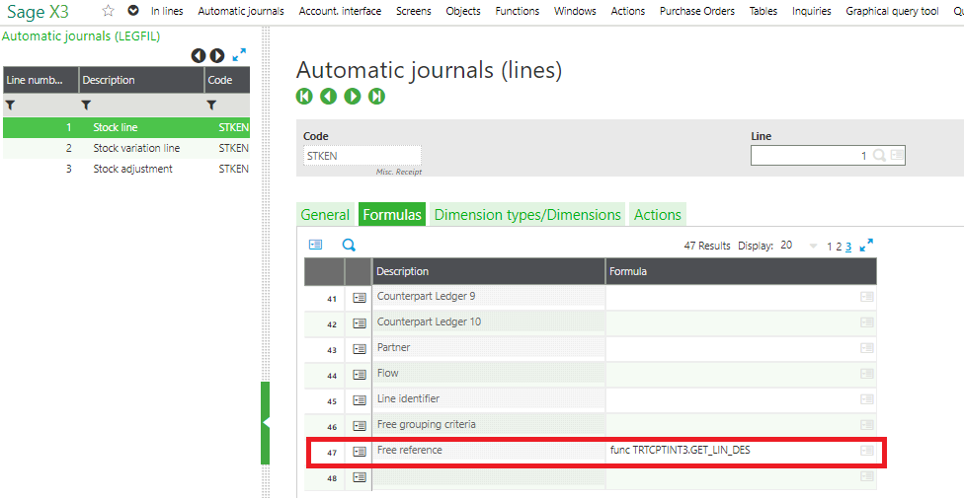This screenshot has height=498, width=964.
Task: Click the Sage X3 logo
Action: click(x=38, y=11)
